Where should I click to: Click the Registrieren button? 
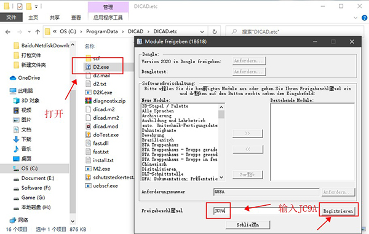338,211
